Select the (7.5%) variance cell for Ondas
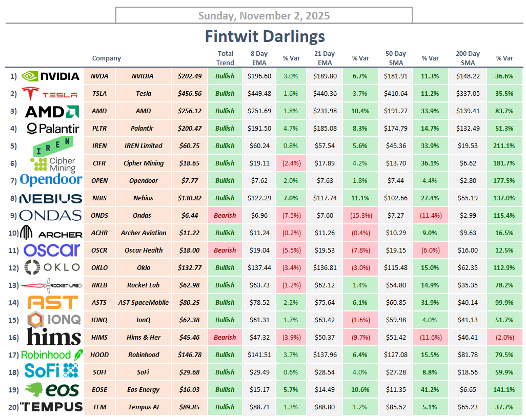 coord(291,216)
